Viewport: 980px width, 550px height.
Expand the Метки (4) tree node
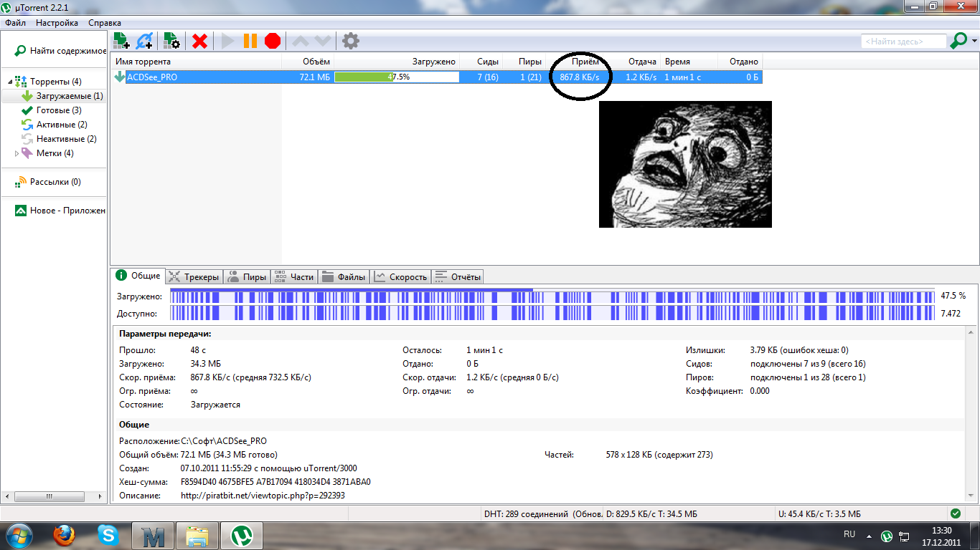(17, 153)
